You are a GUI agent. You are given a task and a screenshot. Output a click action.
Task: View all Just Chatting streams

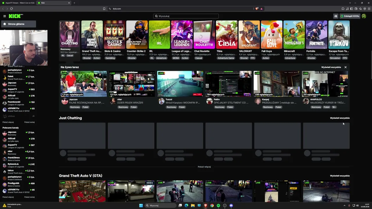[340, 118]
